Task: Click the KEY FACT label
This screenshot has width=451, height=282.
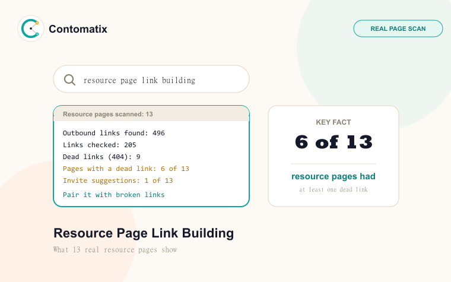Action: coord(334,122)
